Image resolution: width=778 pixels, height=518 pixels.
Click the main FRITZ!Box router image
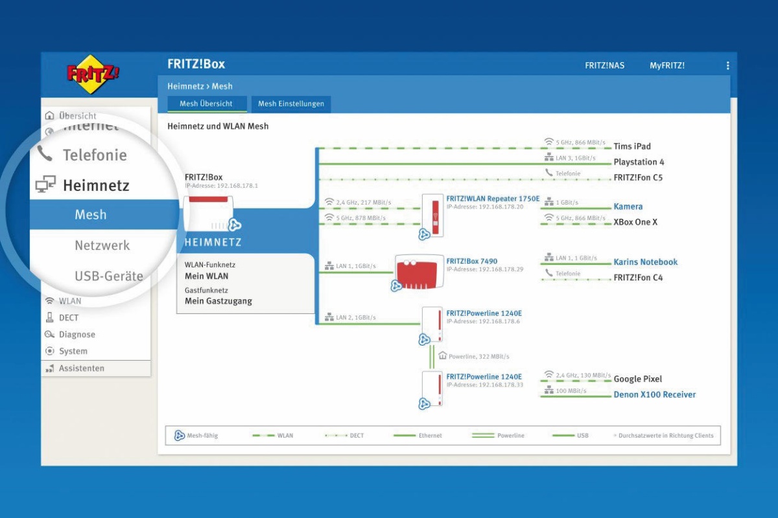(x=209, y=214)
